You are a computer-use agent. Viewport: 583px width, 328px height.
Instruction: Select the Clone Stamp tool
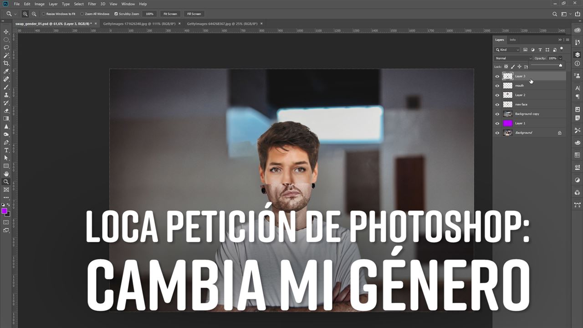point(6,95)
